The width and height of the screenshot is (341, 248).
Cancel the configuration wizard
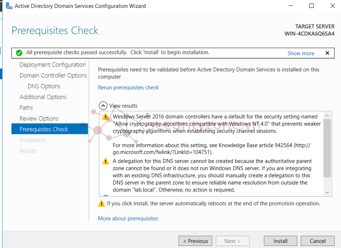point(317,241)
